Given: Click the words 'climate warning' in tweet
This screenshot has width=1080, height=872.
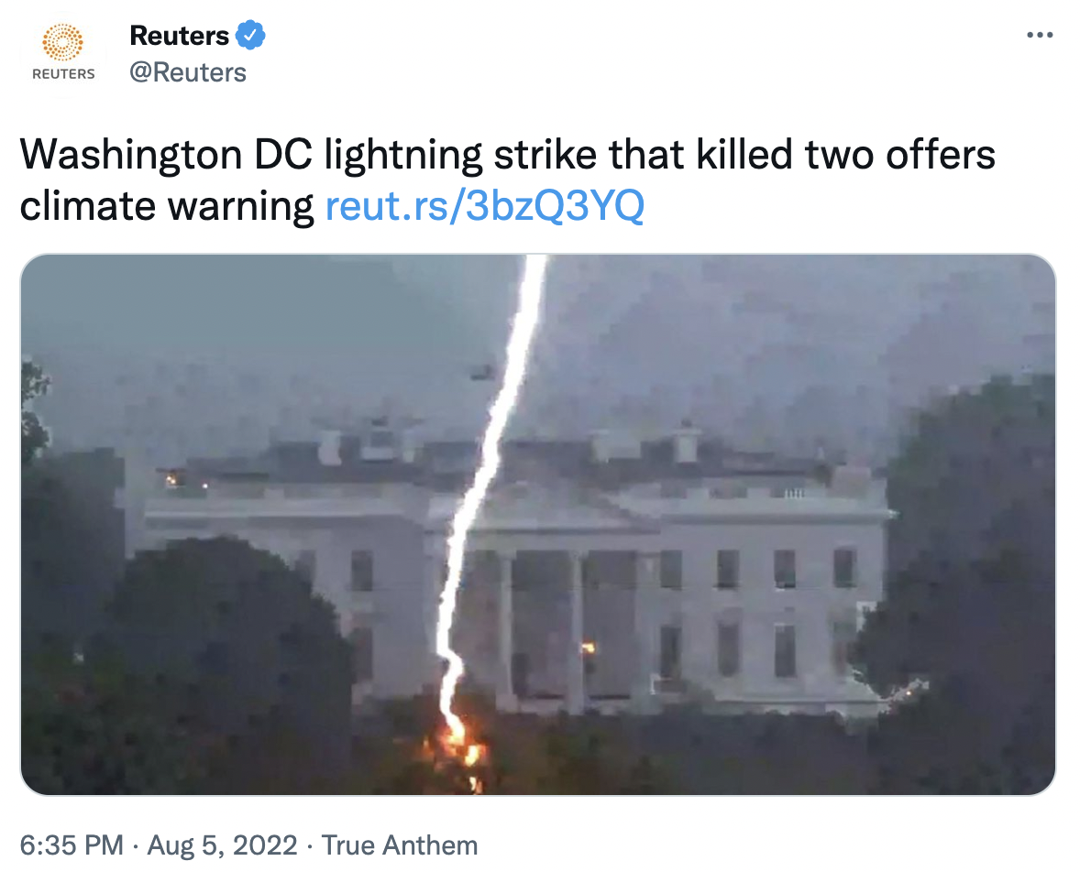Looking at the screenshot, I should (167, 206).
